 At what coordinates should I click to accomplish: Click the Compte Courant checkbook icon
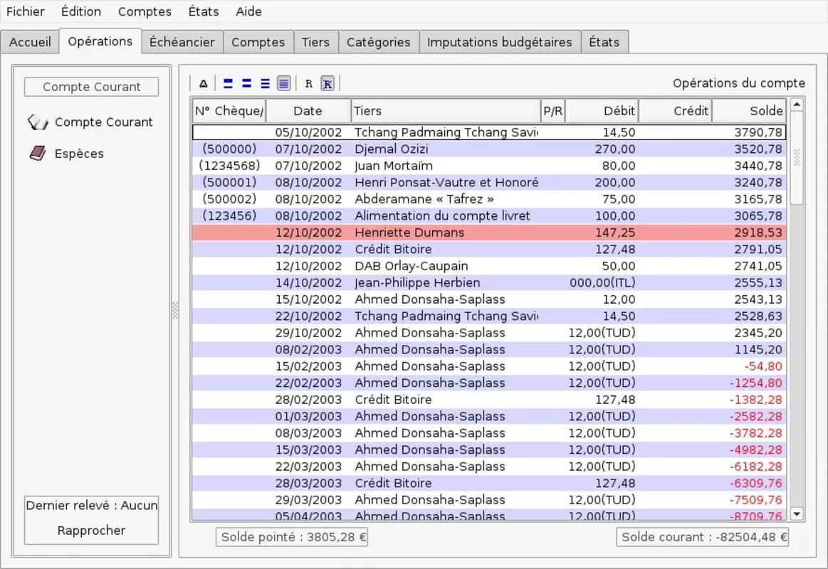(38, 122)
